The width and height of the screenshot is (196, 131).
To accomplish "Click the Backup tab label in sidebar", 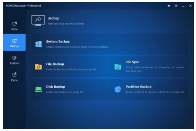I will (14, 46).
